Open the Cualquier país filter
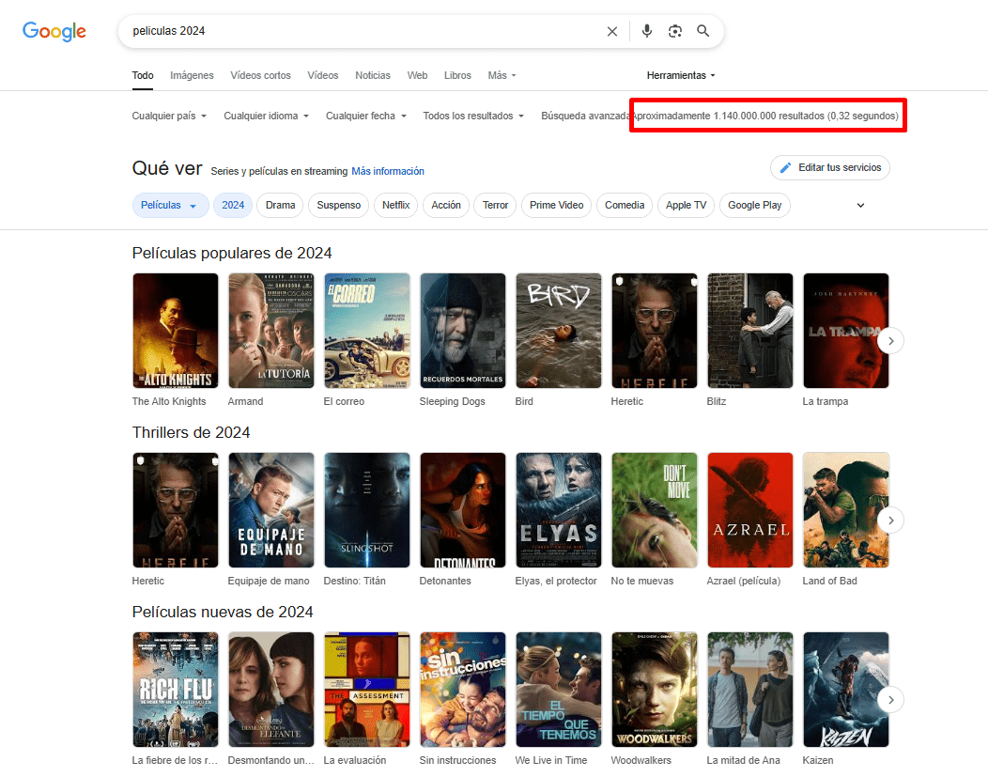Image resolution: width=988 pixels, height=777 pixels. click(169, 116)
